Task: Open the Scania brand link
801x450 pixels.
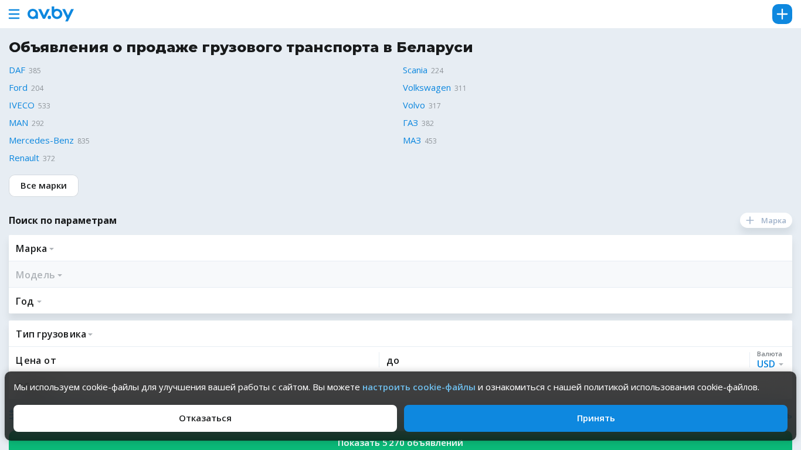Action: [415, 70]
